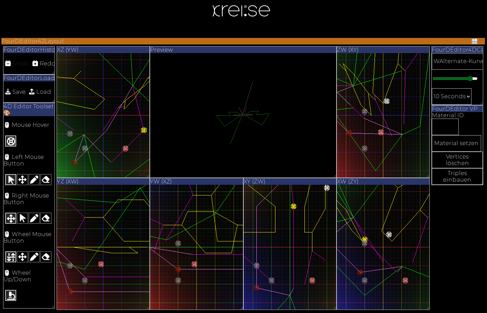Select the eraser tool under Left Mouse Button
487x313 pixels.
tap(46, 180)
